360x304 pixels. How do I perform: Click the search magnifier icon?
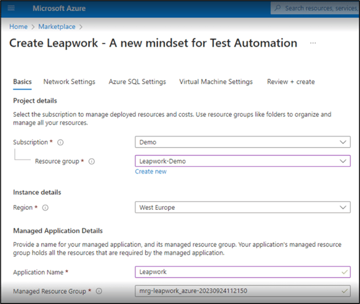pyautogui.click(x=278, y=8)
